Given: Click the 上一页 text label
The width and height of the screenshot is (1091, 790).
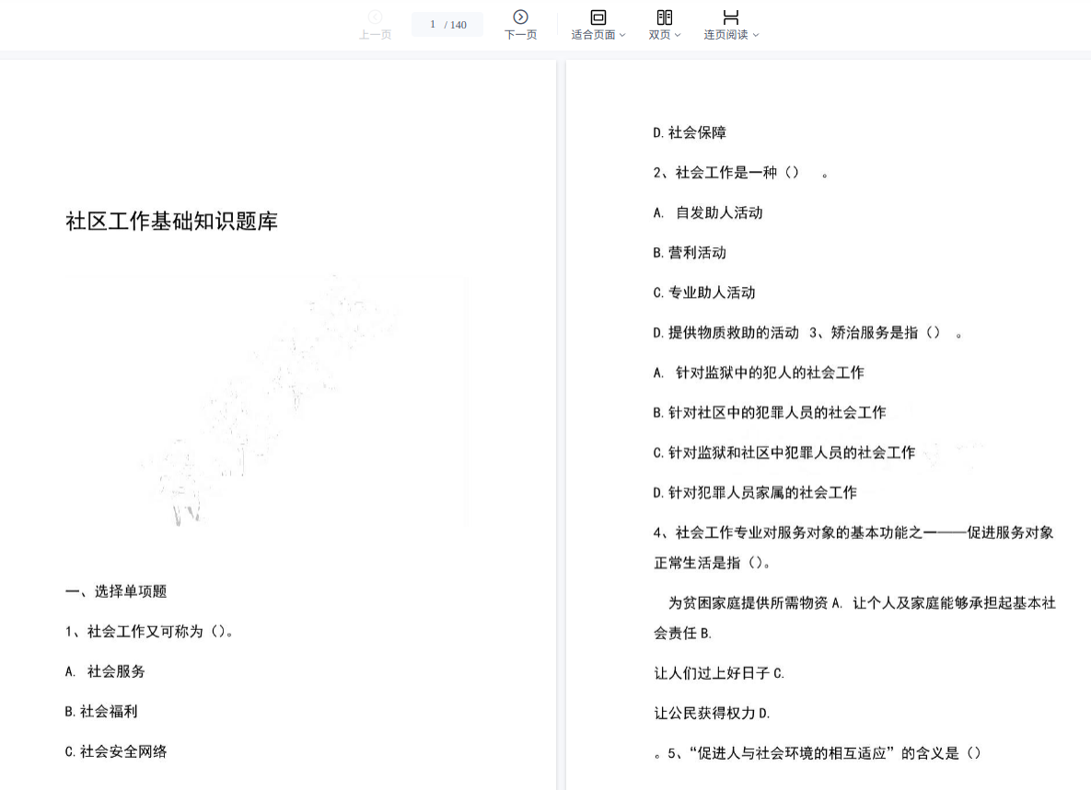Looking at the screenshot, I should click(x=375, y=35).
